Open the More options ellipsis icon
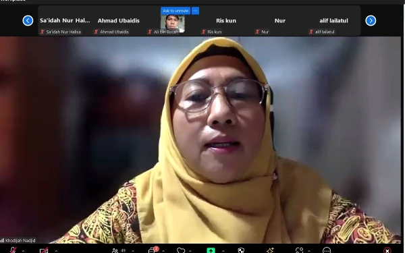 pos(327,250)
